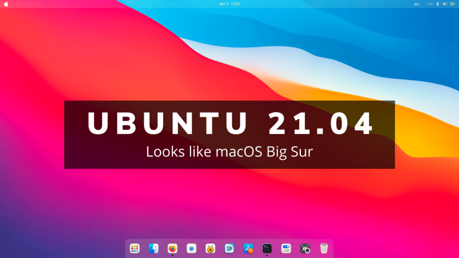Open the wired network connection icon
Screen dimensions: 459x258
pyautogui.click(x=430, y=4)
